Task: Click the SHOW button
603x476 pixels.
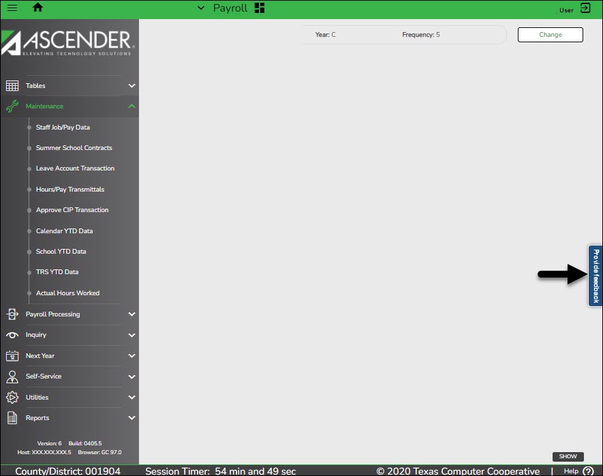Action: [x=568, y=456]
